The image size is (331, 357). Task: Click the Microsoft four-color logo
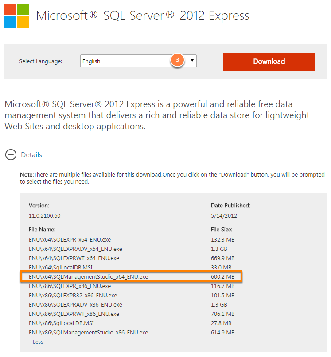click(x=17, y=16)
